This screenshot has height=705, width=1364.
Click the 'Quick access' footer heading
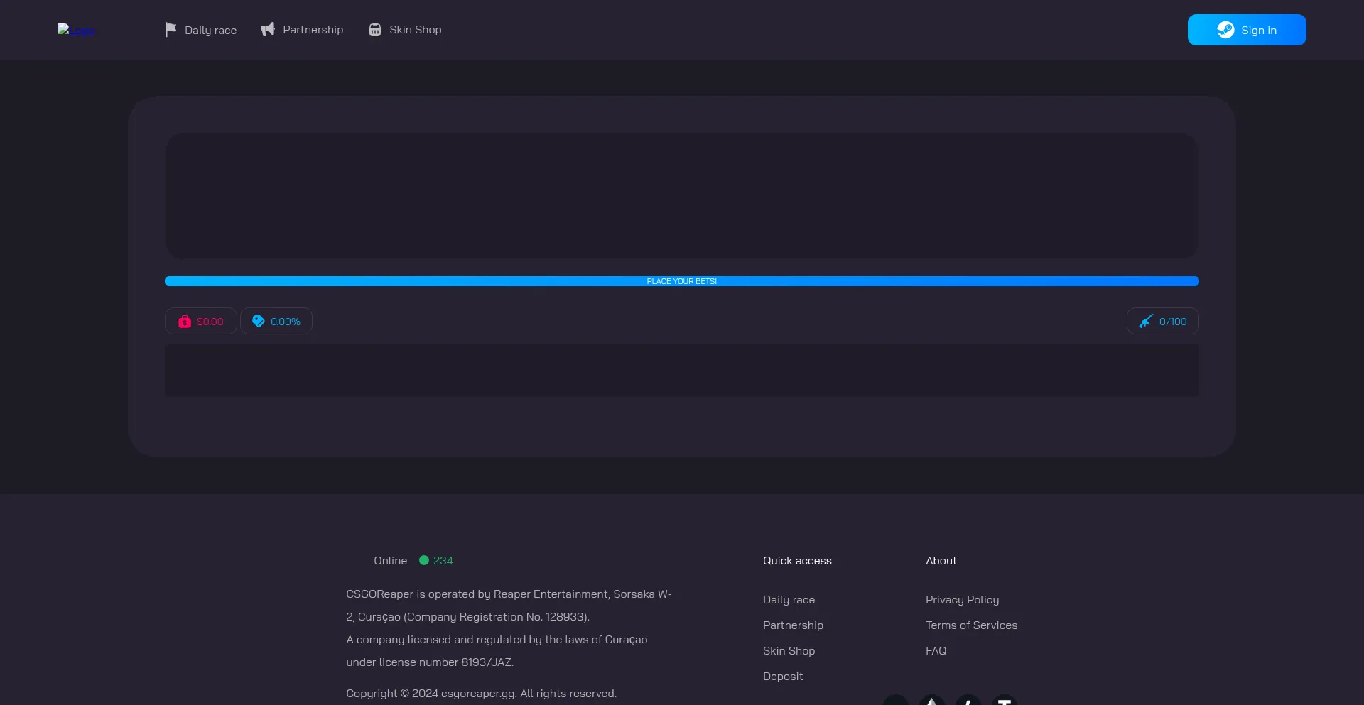click(797, 561)
